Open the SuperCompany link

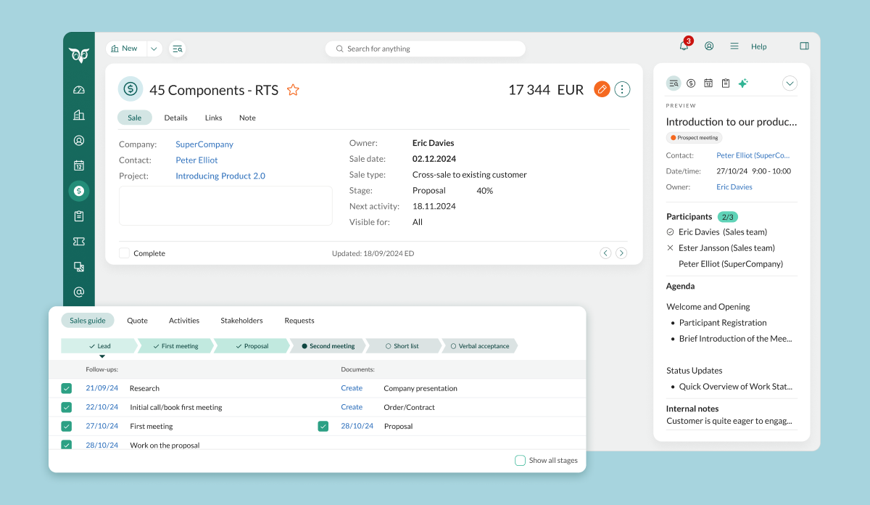point(204,144)
